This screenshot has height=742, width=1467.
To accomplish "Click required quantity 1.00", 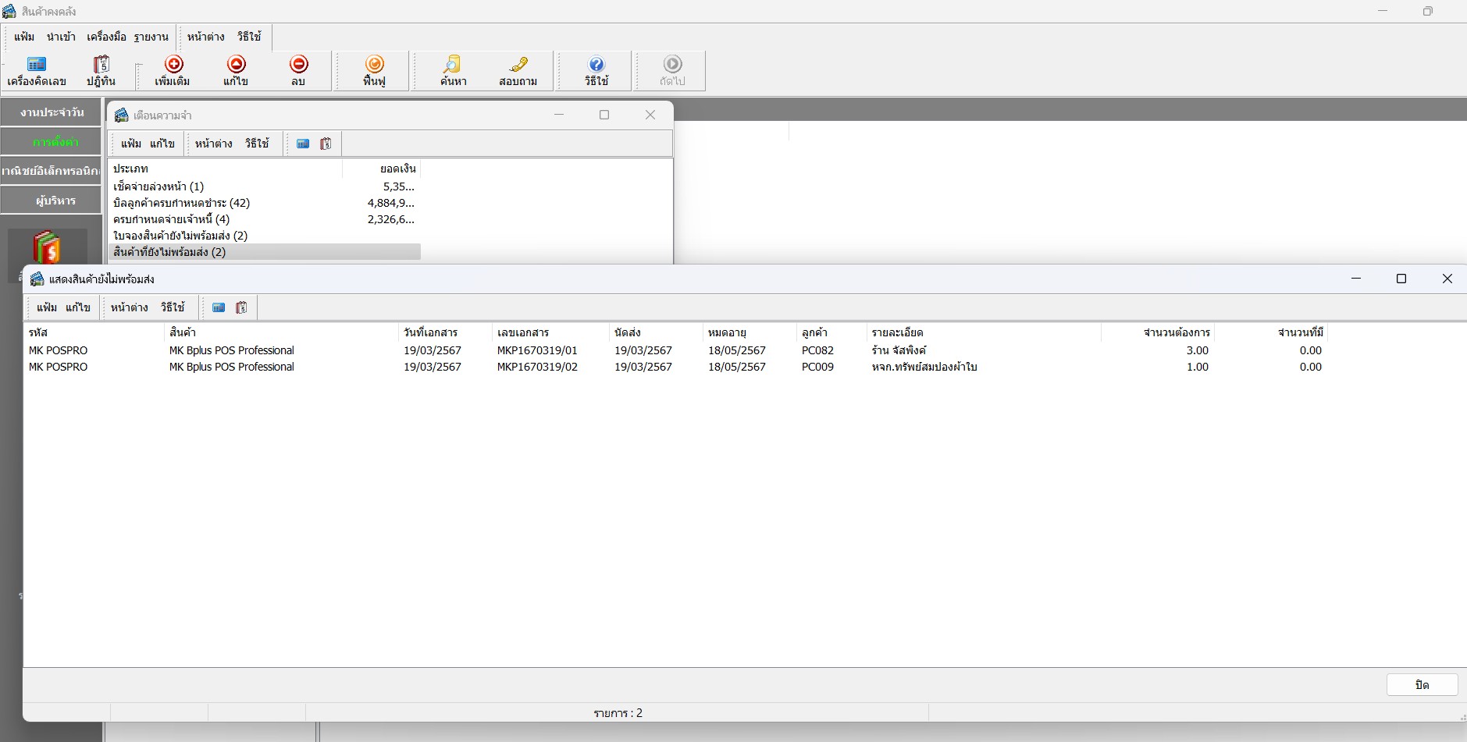I will [x=1197, y=367].
